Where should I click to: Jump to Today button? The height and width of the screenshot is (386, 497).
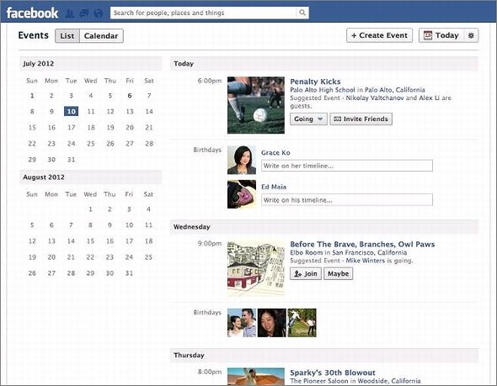click(441, 35)
